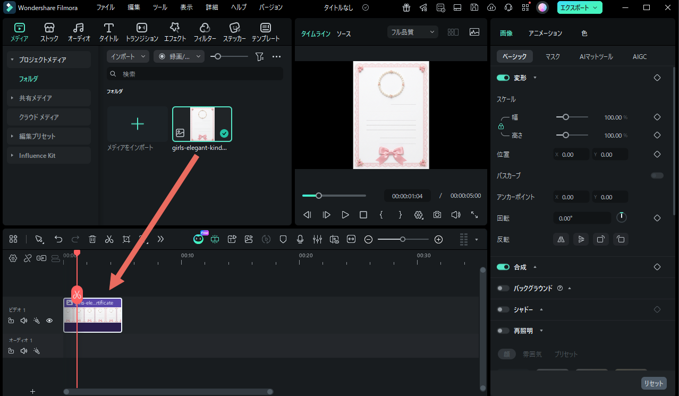The height and width of the screenshot is (396, 679).
Task: Open the Transitions tab icon
Action: (x=141, y=32)
